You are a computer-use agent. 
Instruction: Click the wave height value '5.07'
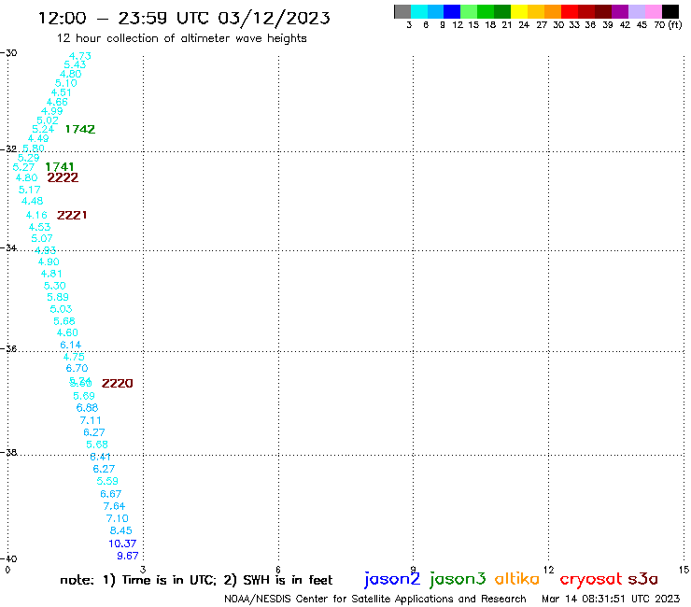coord(42,238)
